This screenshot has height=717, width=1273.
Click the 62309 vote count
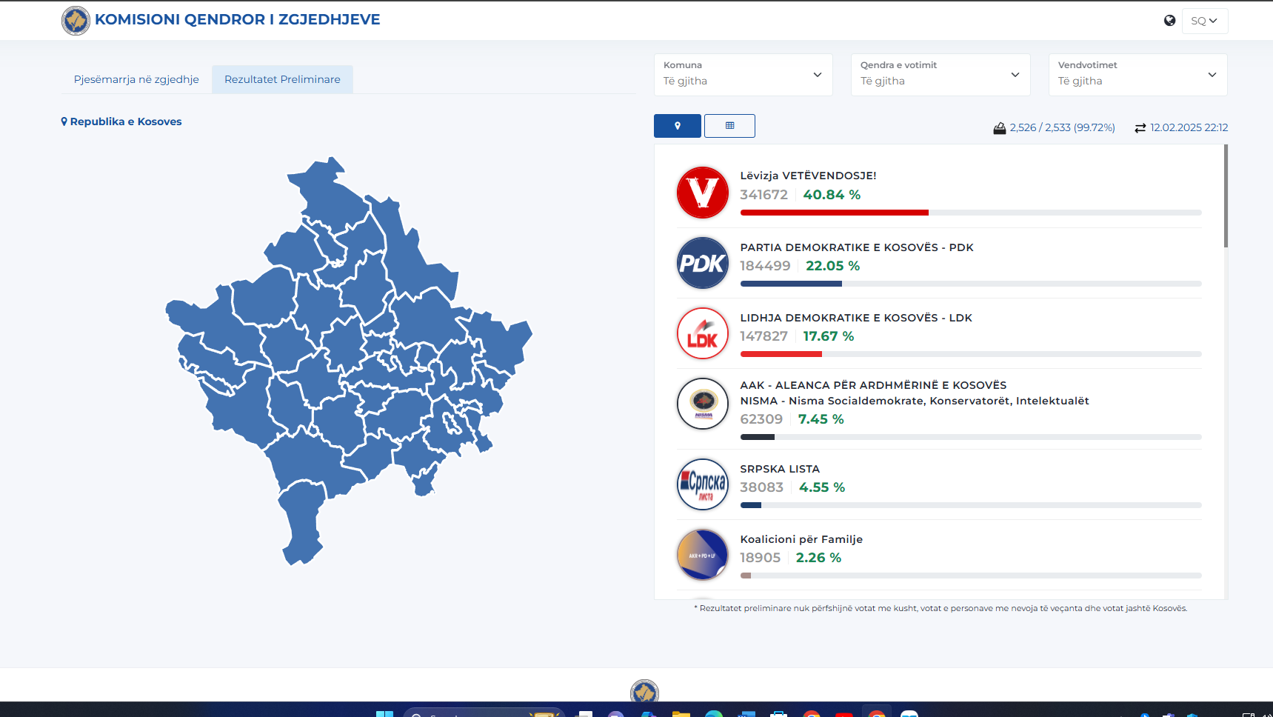tap(761, 419)
